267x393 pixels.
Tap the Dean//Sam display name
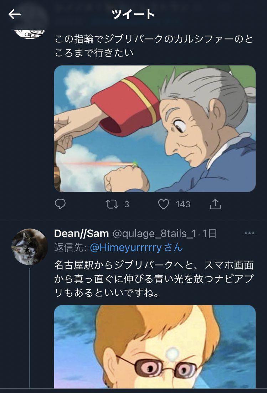click(x=82, y=234)
